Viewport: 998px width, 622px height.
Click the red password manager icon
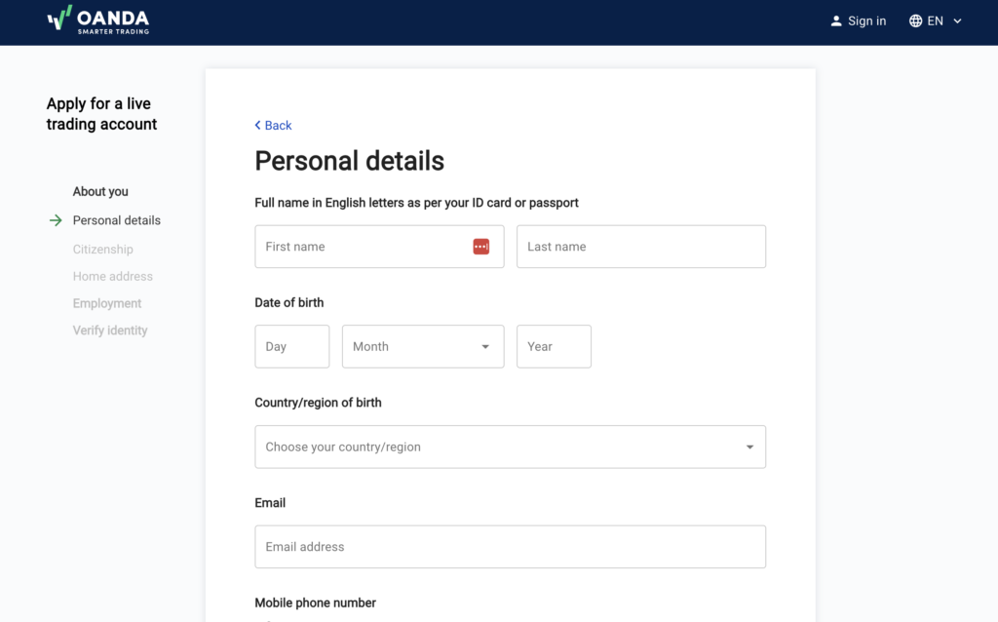pos(480,247)
